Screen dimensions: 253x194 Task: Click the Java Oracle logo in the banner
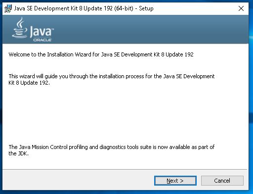(x=33, y=30)
